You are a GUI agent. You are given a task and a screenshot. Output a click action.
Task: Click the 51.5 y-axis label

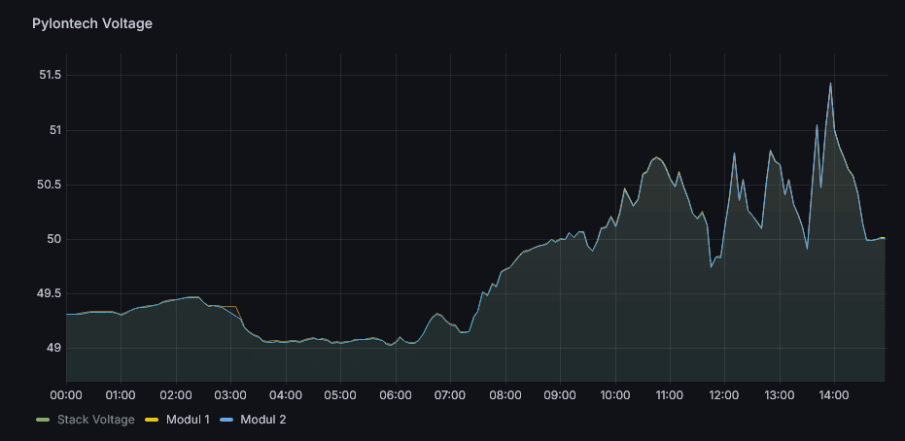(49, 76)
